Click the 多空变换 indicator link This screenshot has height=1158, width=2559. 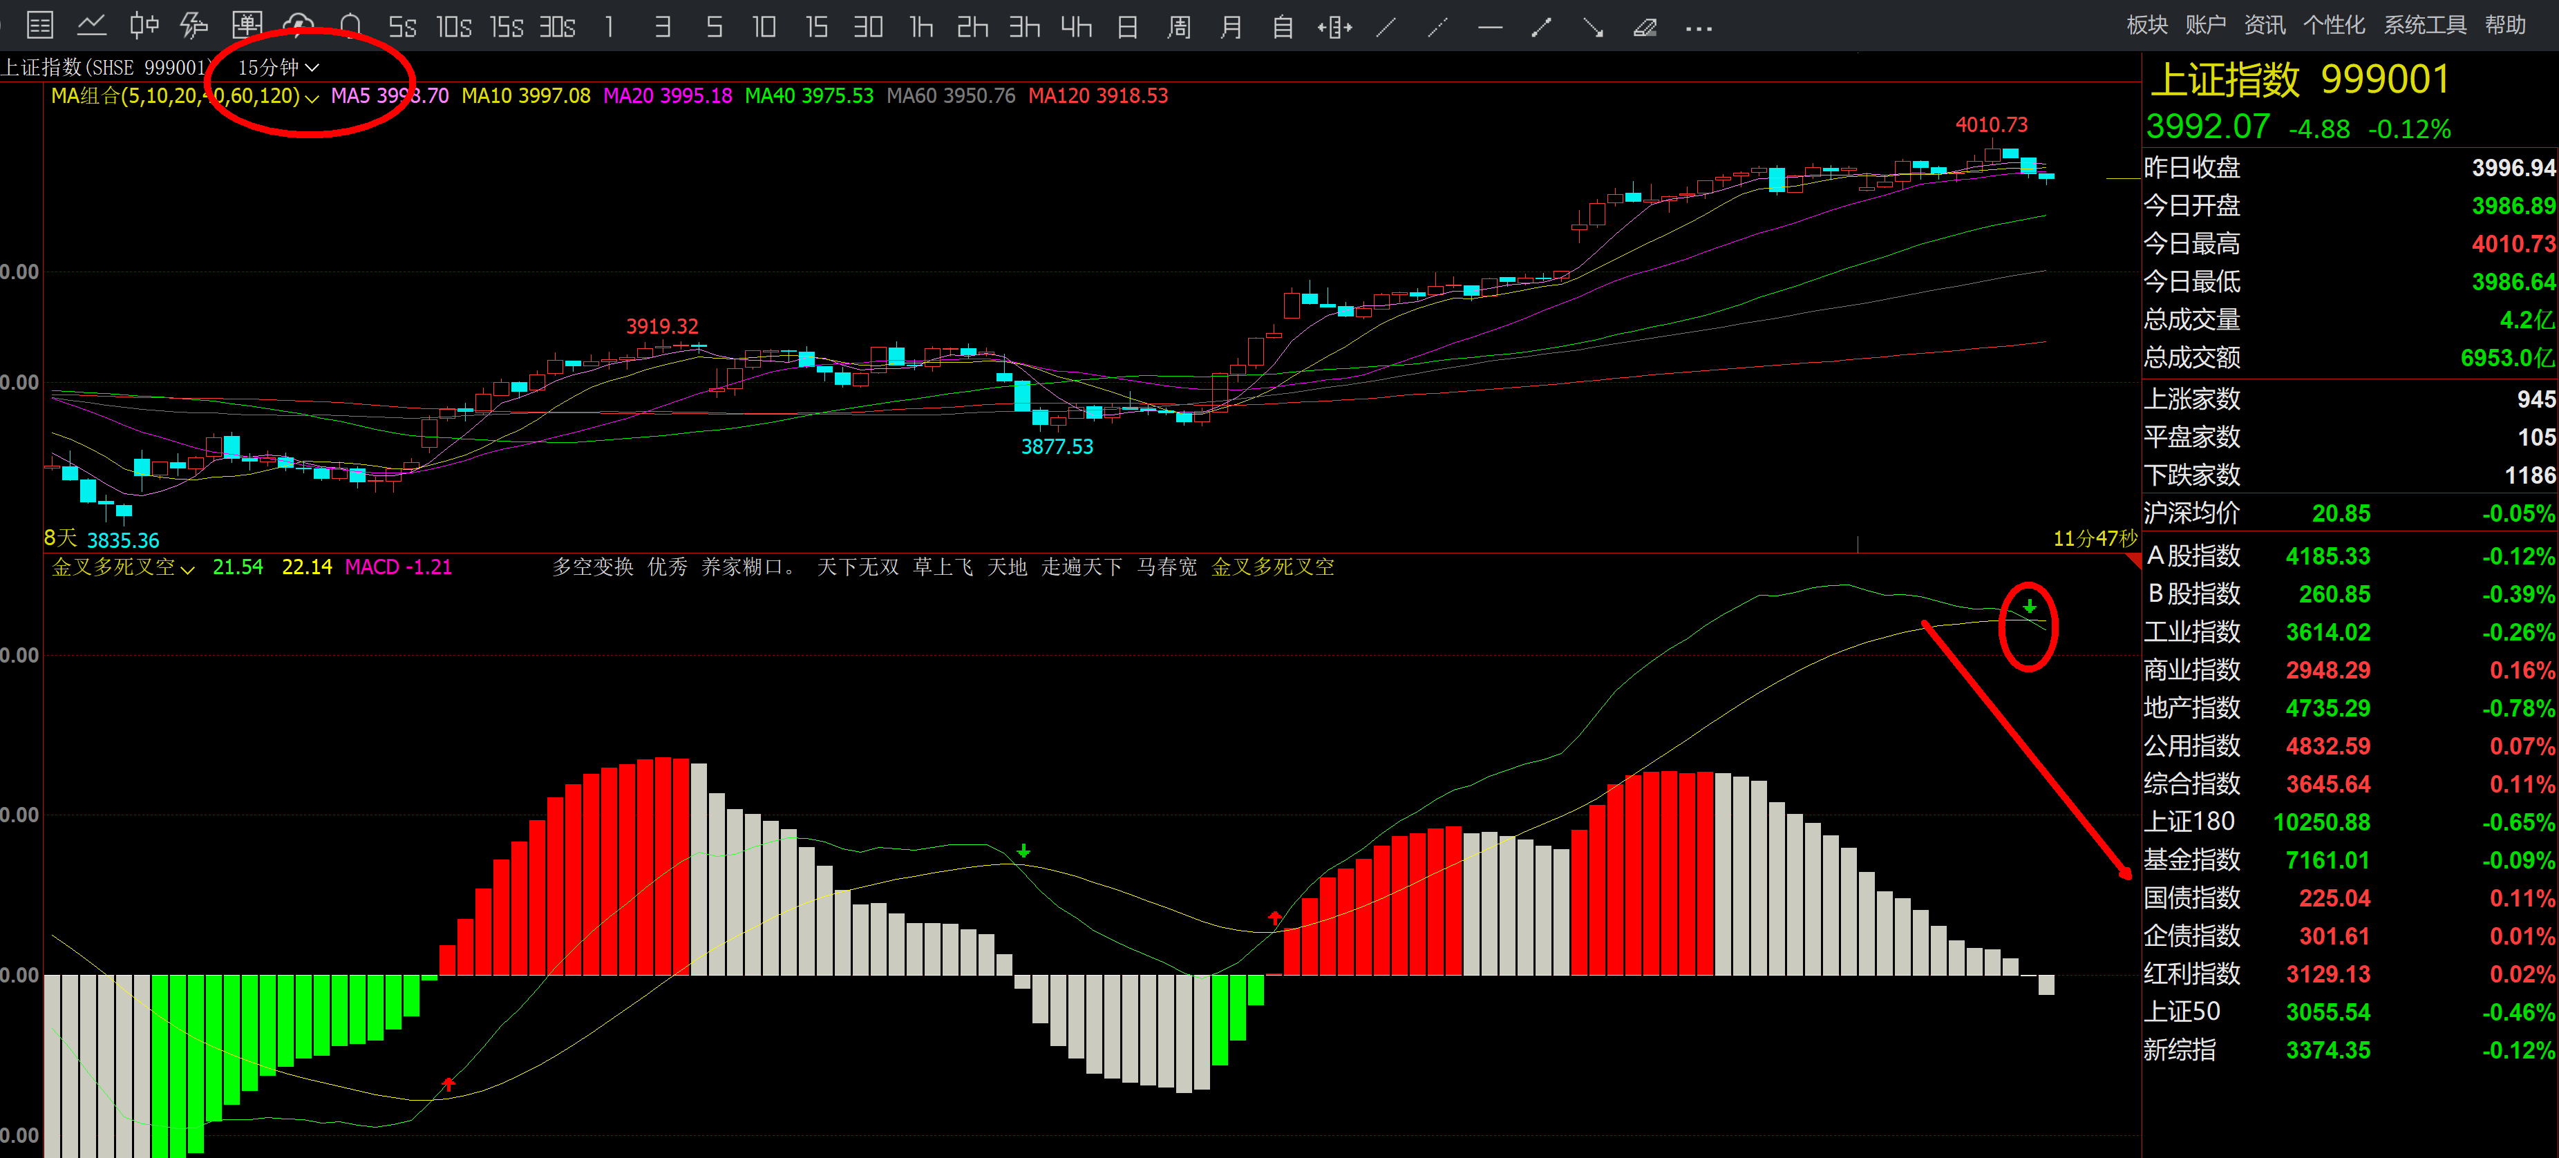[593, 567]
